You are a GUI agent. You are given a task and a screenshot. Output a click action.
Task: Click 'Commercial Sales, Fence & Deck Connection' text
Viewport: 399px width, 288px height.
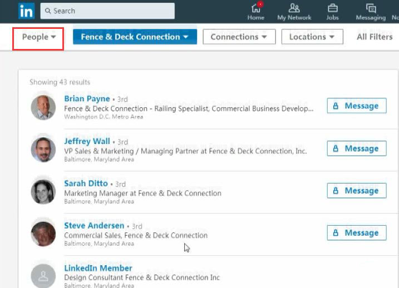click(136, 236)
